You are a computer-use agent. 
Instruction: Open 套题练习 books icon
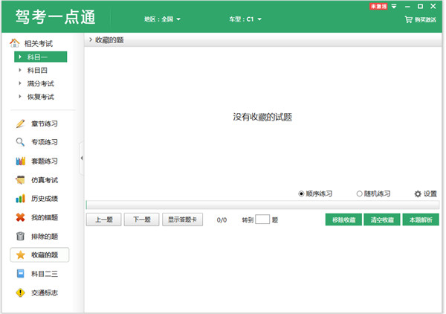coord(21,161)
